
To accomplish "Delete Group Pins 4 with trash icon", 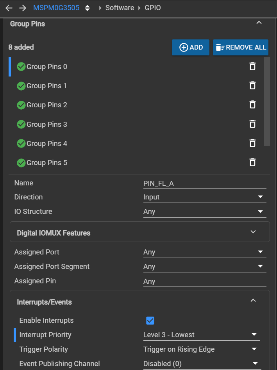I will [252, 143].
